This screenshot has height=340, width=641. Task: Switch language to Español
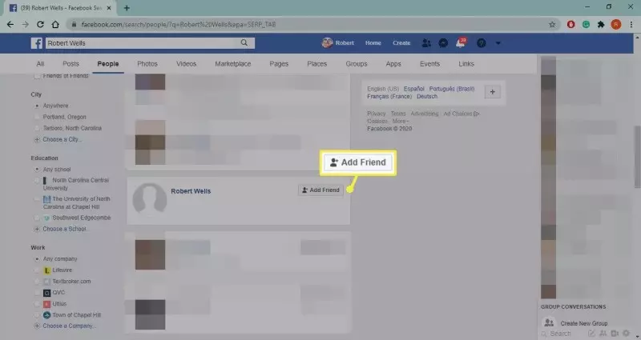tap(413, 89)
